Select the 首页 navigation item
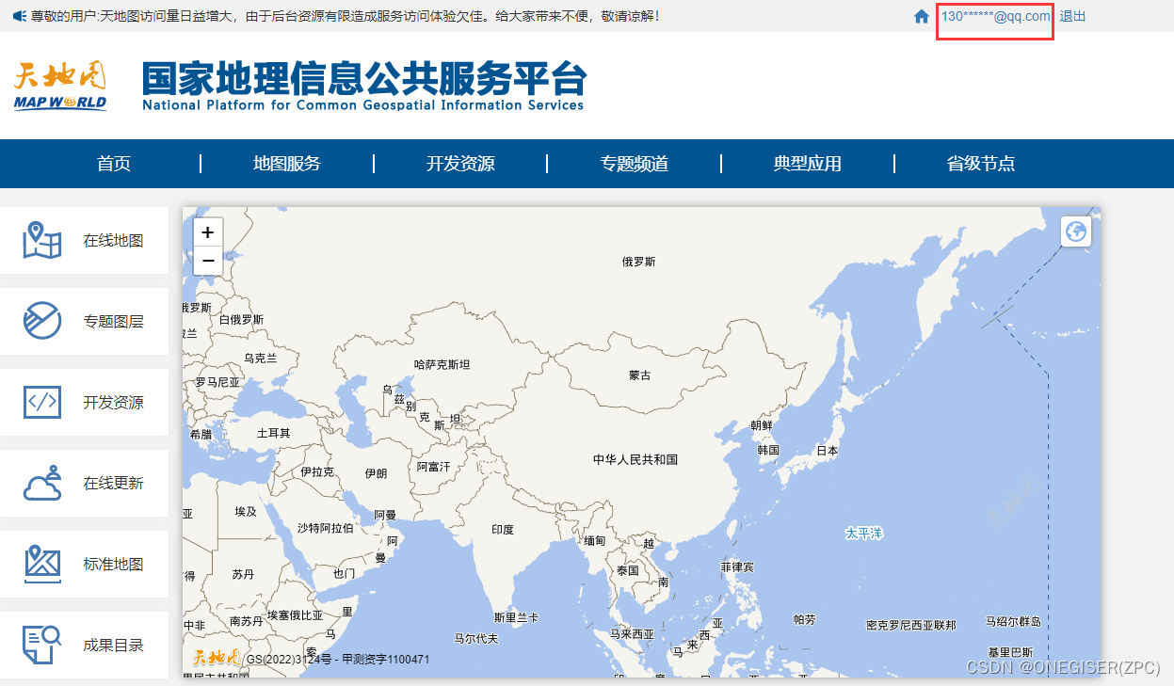This screenshot has height=686, width=1174. click(113, 163)
